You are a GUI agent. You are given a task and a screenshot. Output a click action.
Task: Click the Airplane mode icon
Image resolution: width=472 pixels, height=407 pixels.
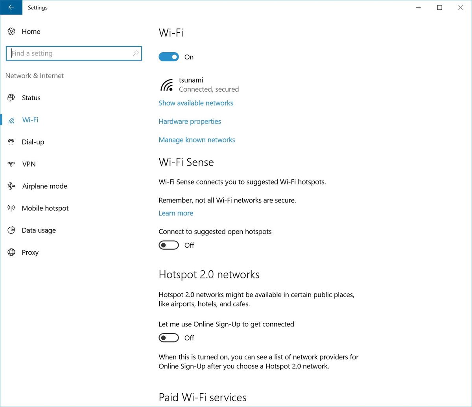point(12,186)
